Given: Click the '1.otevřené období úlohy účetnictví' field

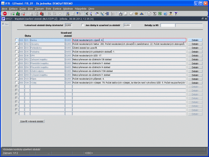Looking at the screenshot, I should [x=68, y=25].
